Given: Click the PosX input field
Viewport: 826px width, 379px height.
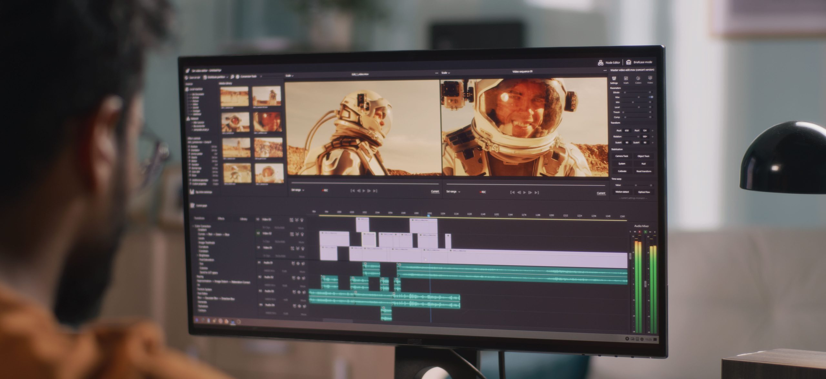Looking at the screenshot, I should [627, 131].
